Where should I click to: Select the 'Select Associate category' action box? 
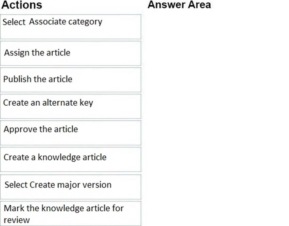click(70, 27)
